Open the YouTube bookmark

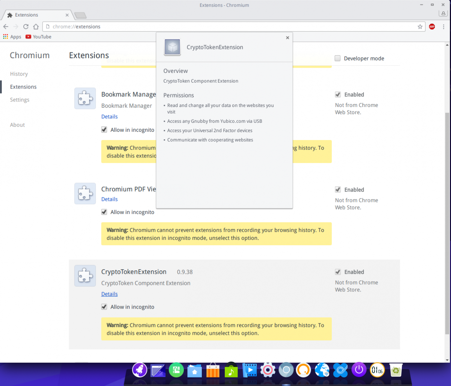coord(38,37)
